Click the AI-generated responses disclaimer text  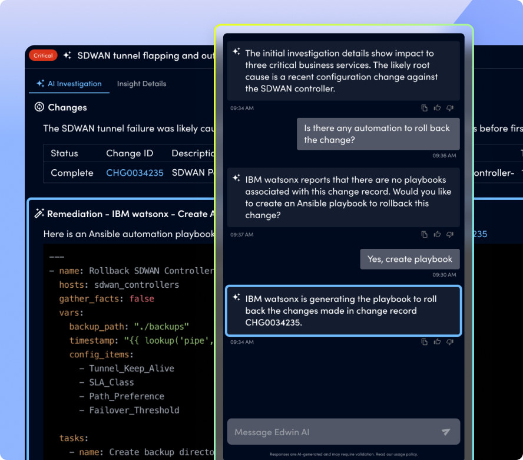pos(343,454)
